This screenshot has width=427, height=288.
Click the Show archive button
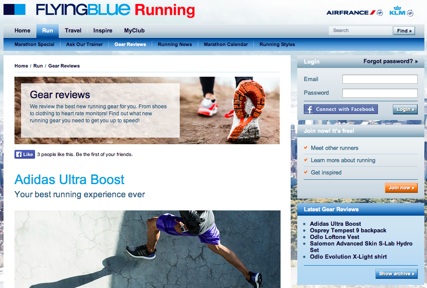click(396, 274)
